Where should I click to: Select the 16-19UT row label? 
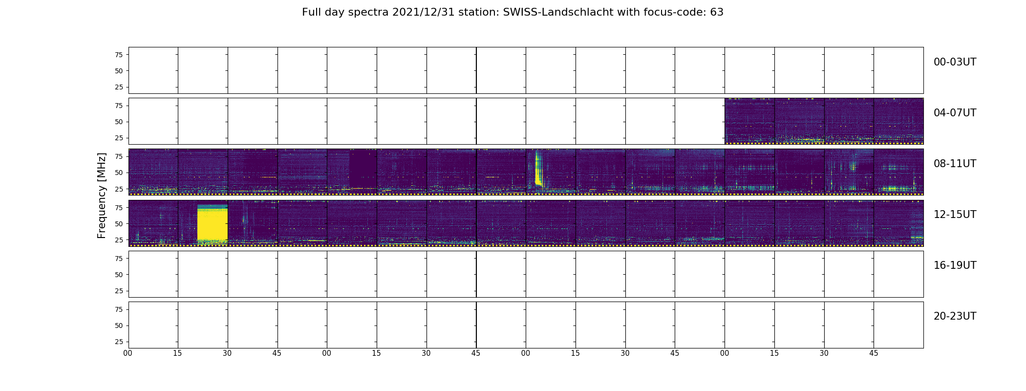tap(955, 265)
